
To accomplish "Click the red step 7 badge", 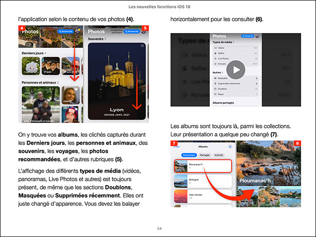I will click(x=173, y=144).
